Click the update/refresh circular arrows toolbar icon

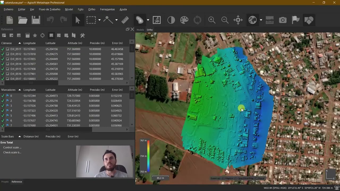pos(197,20)
